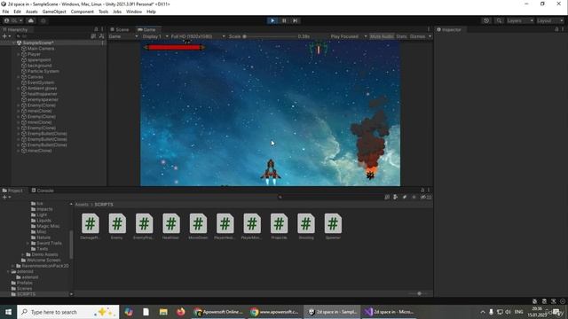Image resolution: width=568 pixels, height=319 pixels.
Task: Collapse the SampleScene root in Hierarchy
Action: [x=14, y=43]
